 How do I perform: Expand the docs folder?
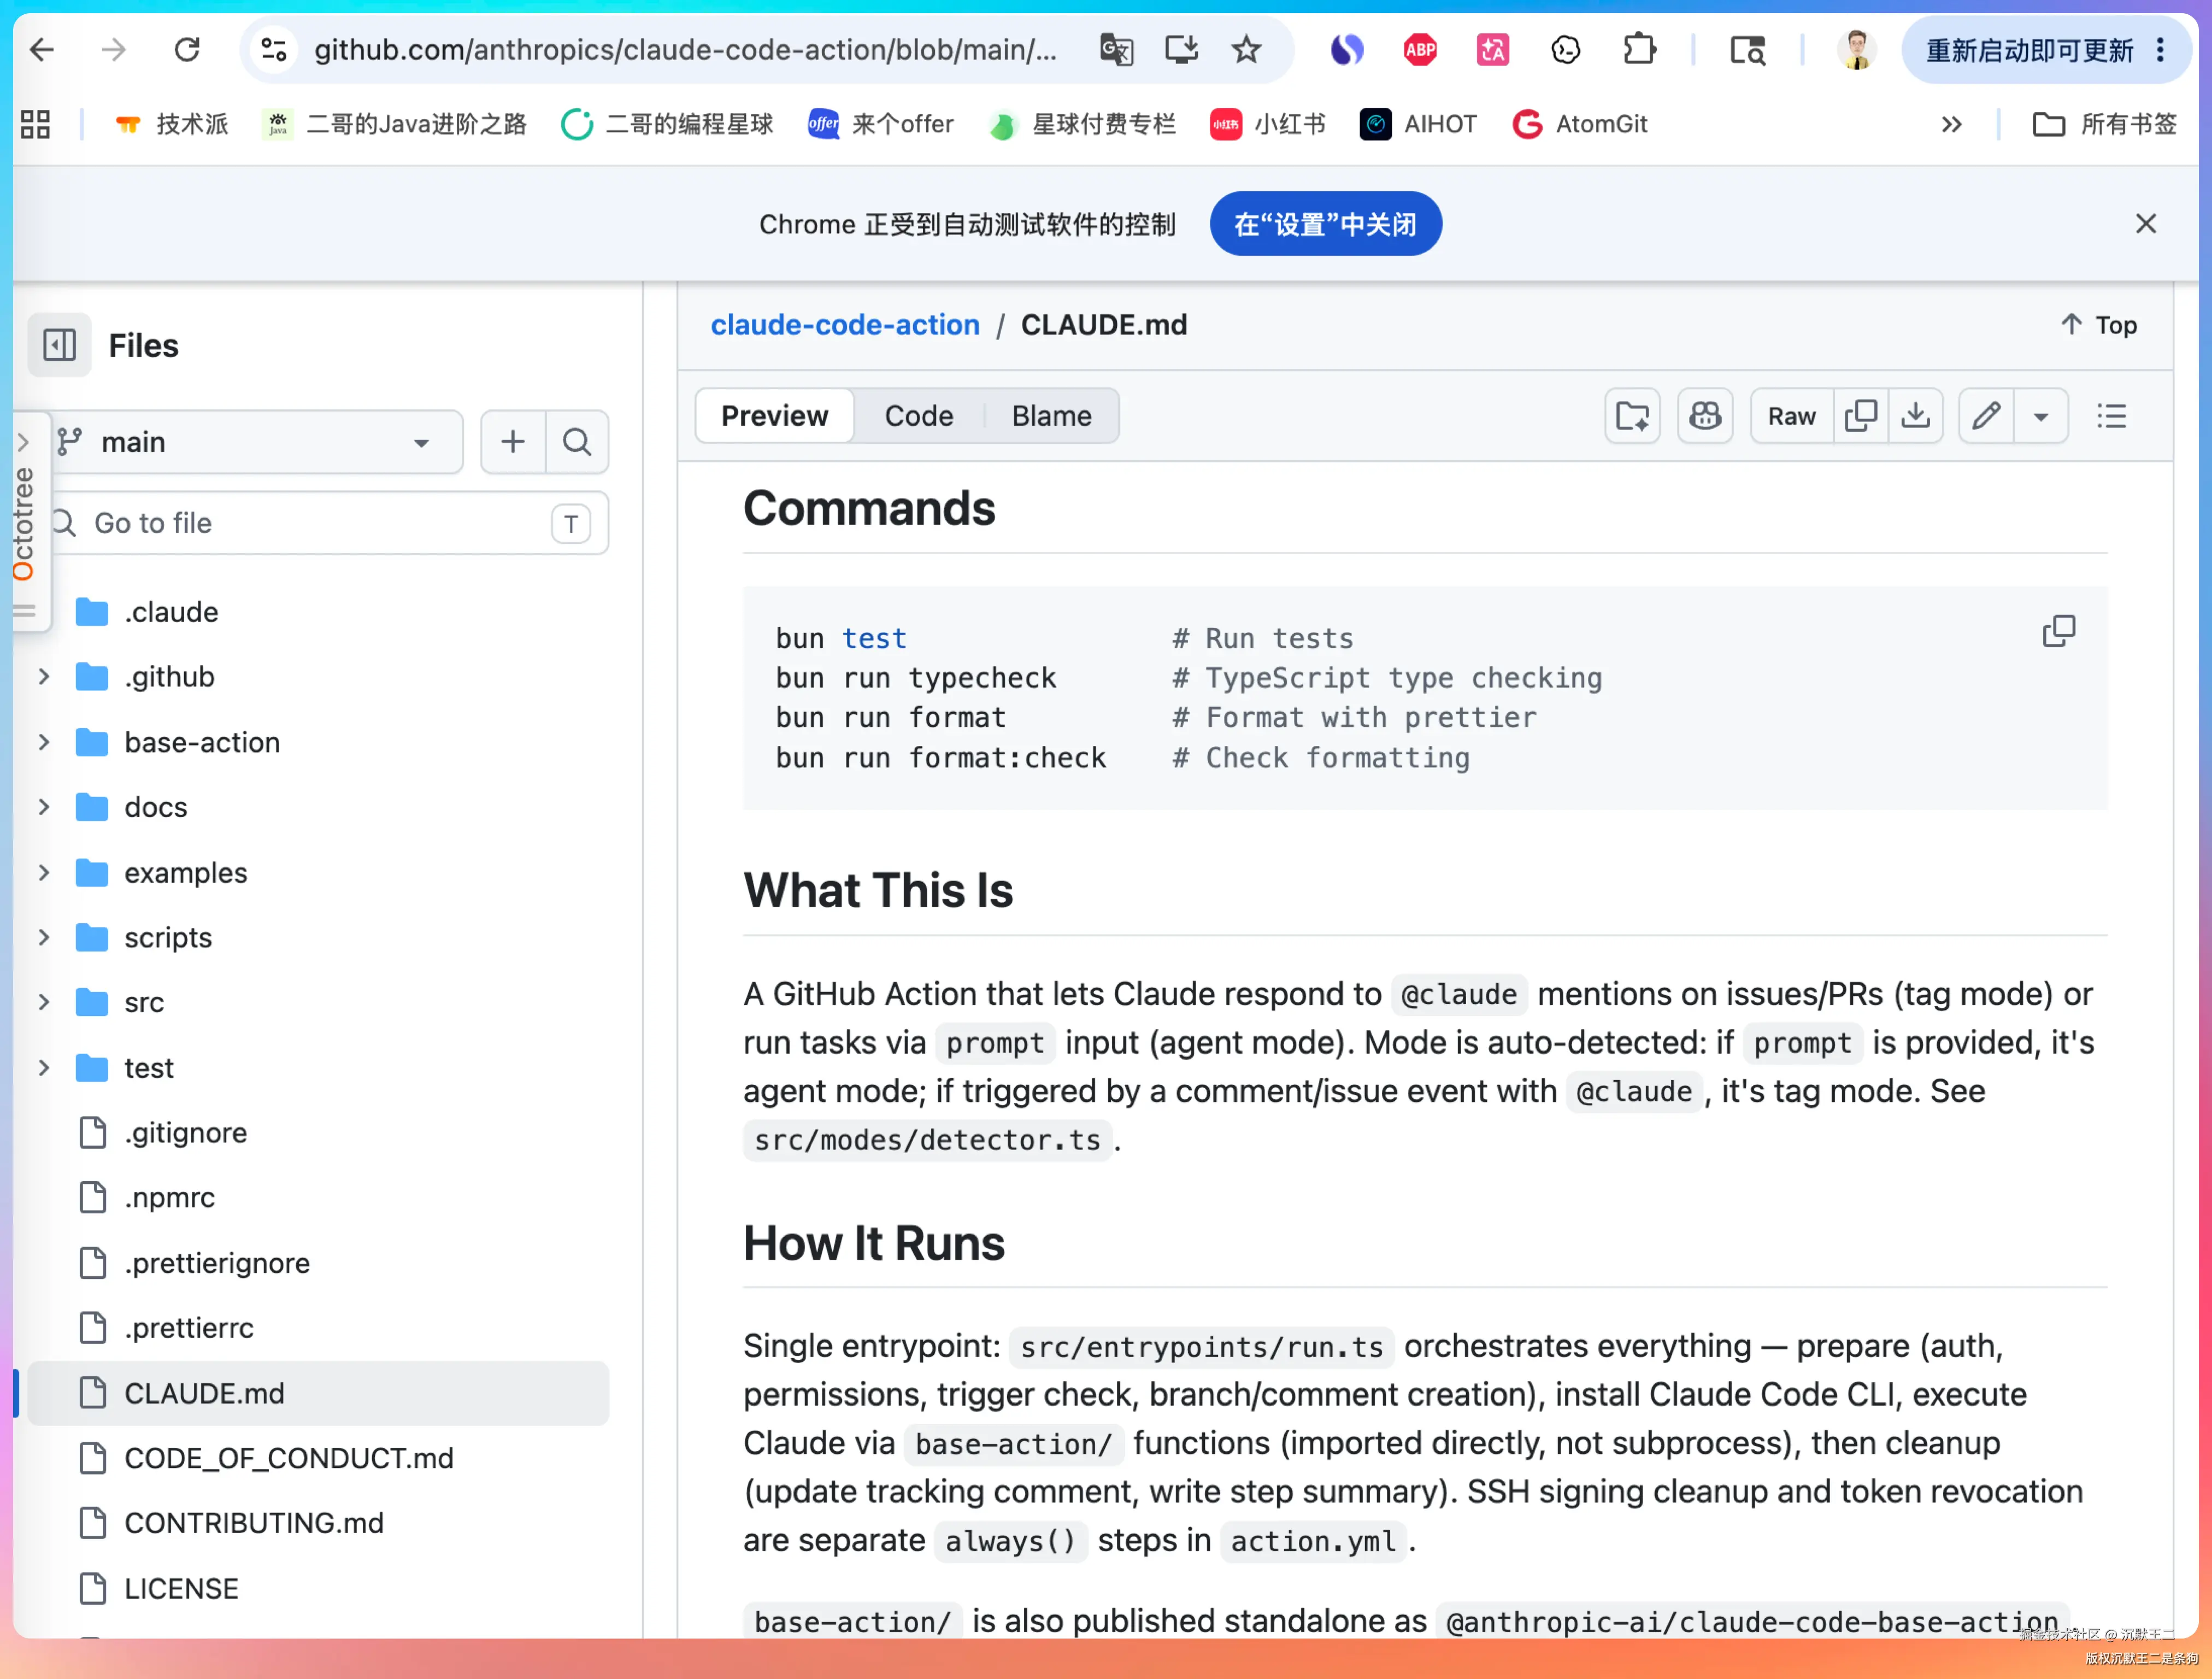click(x=44, y=807)
